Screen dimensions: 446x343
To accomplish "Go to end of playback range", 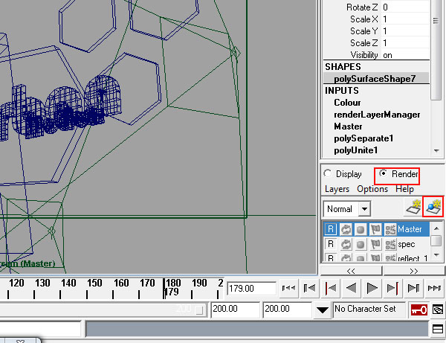I will 434,289.
